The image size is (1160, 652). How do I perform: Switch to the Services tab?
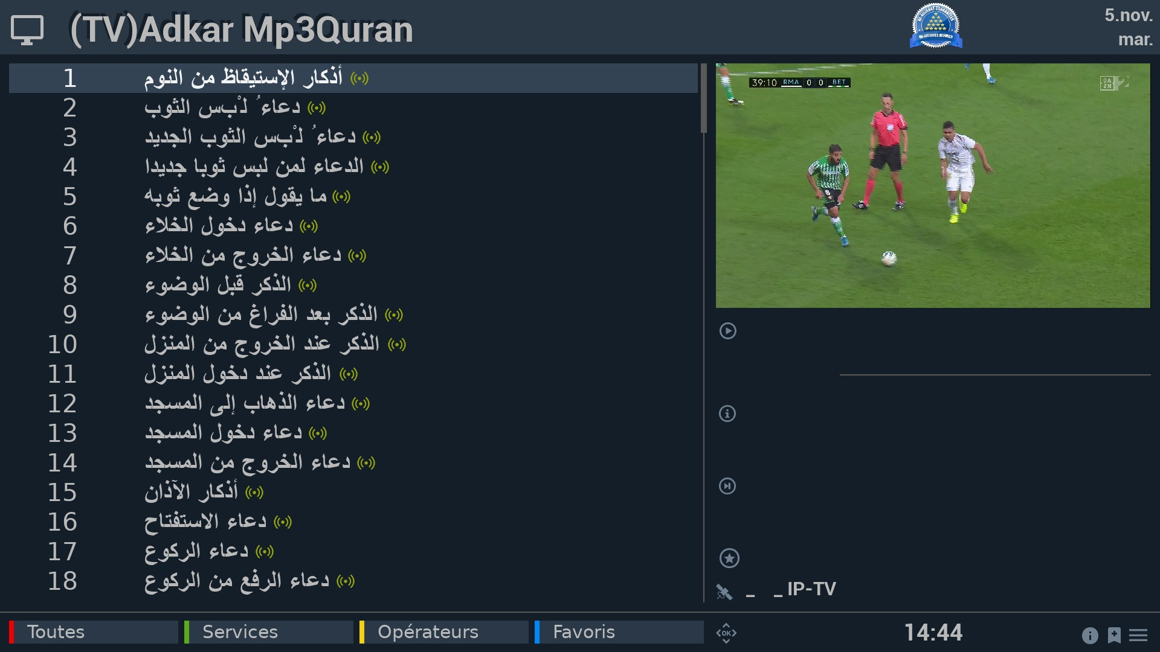click(269, 632)
